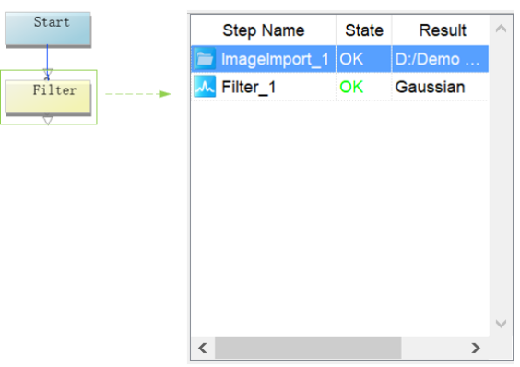Click the right arrow of horizontal scrollbar
520x367 pixels.
pos(476,348)
